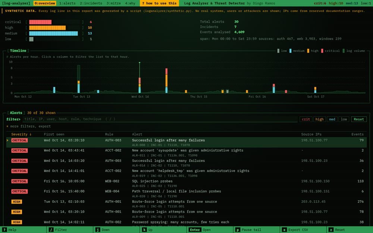This screenshot has width=373, height=233.
Task: Focus the alerts filter input field
Action: tap(160, 119)
